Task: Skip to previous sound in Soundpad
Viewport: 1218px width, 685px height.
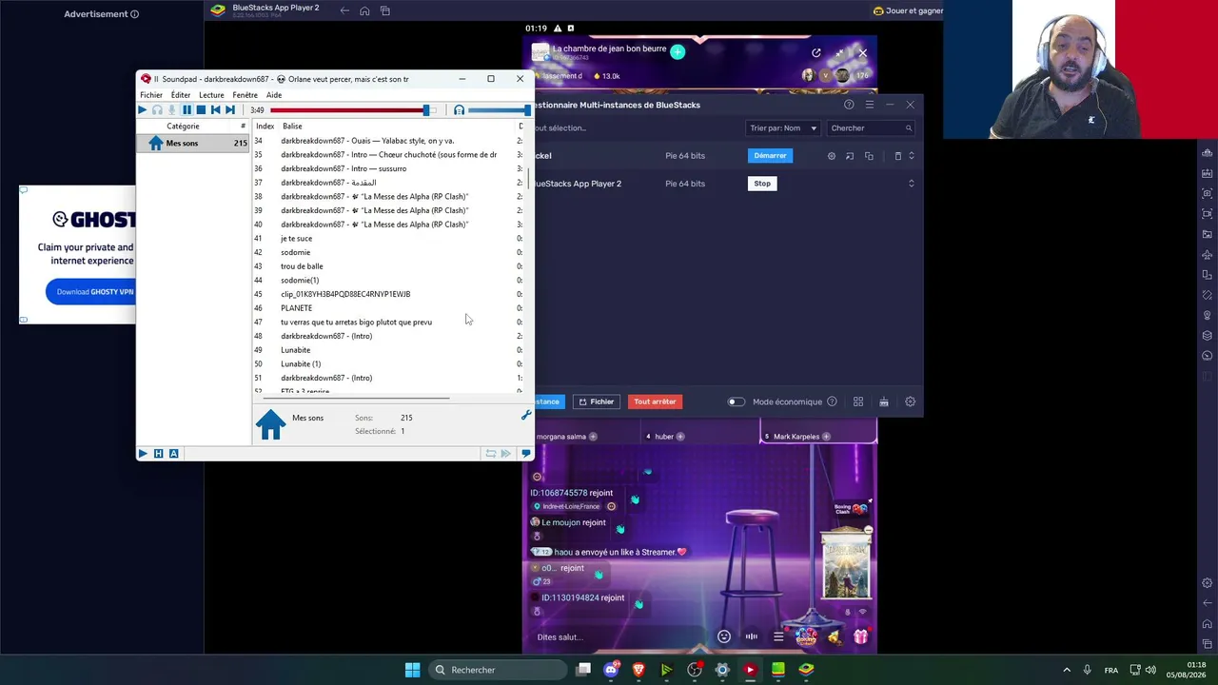Action: [216, 110]
